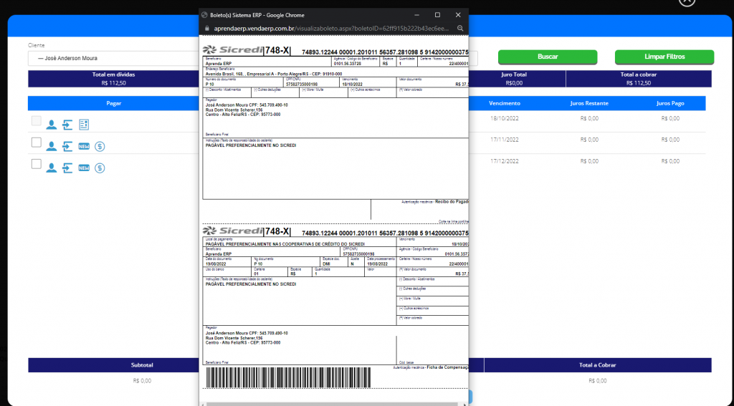
Task: Maximize the Boleto(s) Sistema ERP Chrome window
Action: tap(437, 15)
